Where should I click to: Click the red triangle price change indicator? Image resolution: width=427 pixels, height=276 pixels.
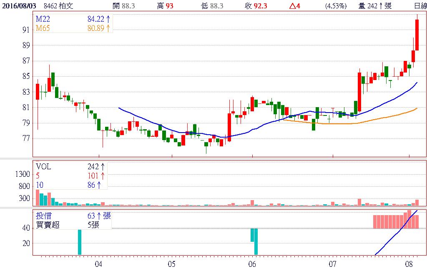293,6
